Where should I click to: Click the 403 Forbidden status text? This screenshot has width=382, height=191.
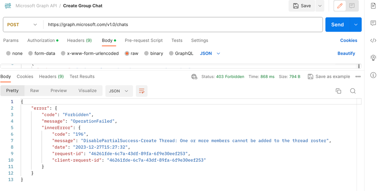230,76
